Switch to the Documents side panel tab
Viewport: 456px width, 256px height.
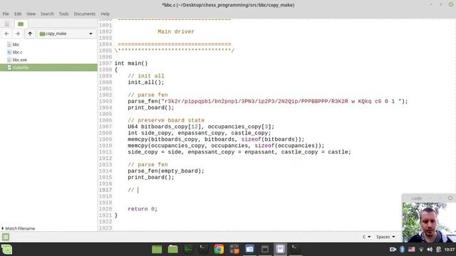click(6, 23)
